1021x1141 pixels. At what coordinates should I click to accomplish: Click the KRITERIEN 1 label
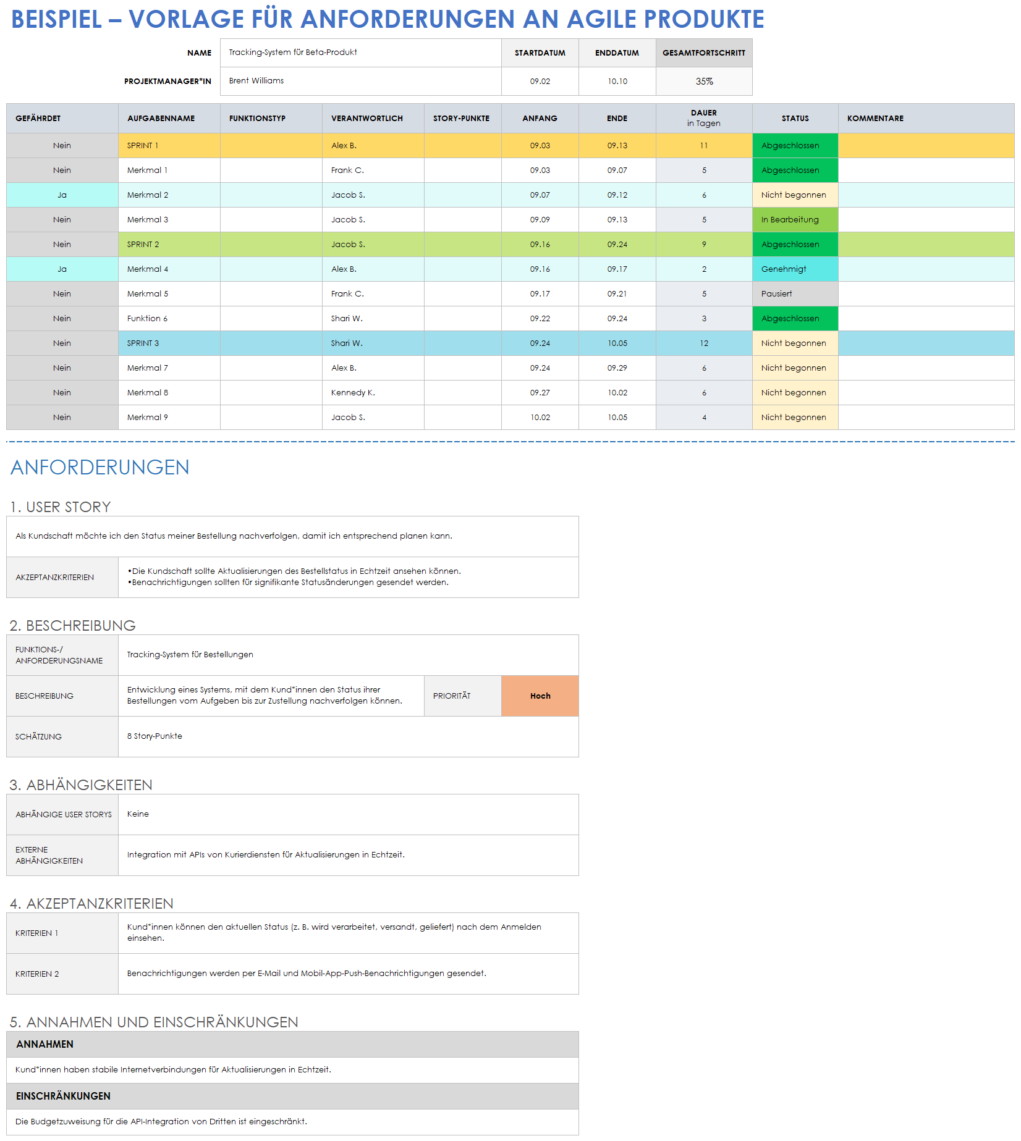pos(62,933)
